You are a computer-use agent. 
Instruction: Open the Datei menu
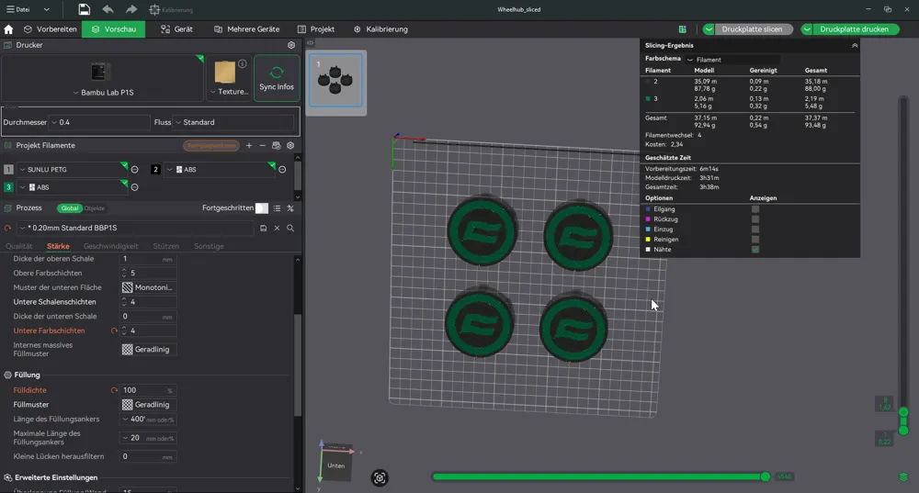(18, 9)
